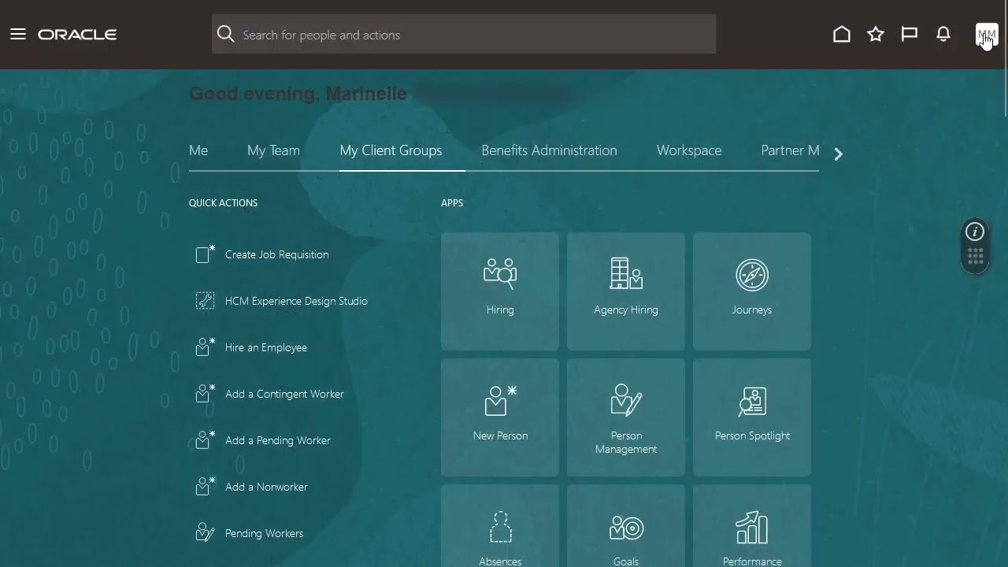Open the Goals app tile

coord(626,526)
